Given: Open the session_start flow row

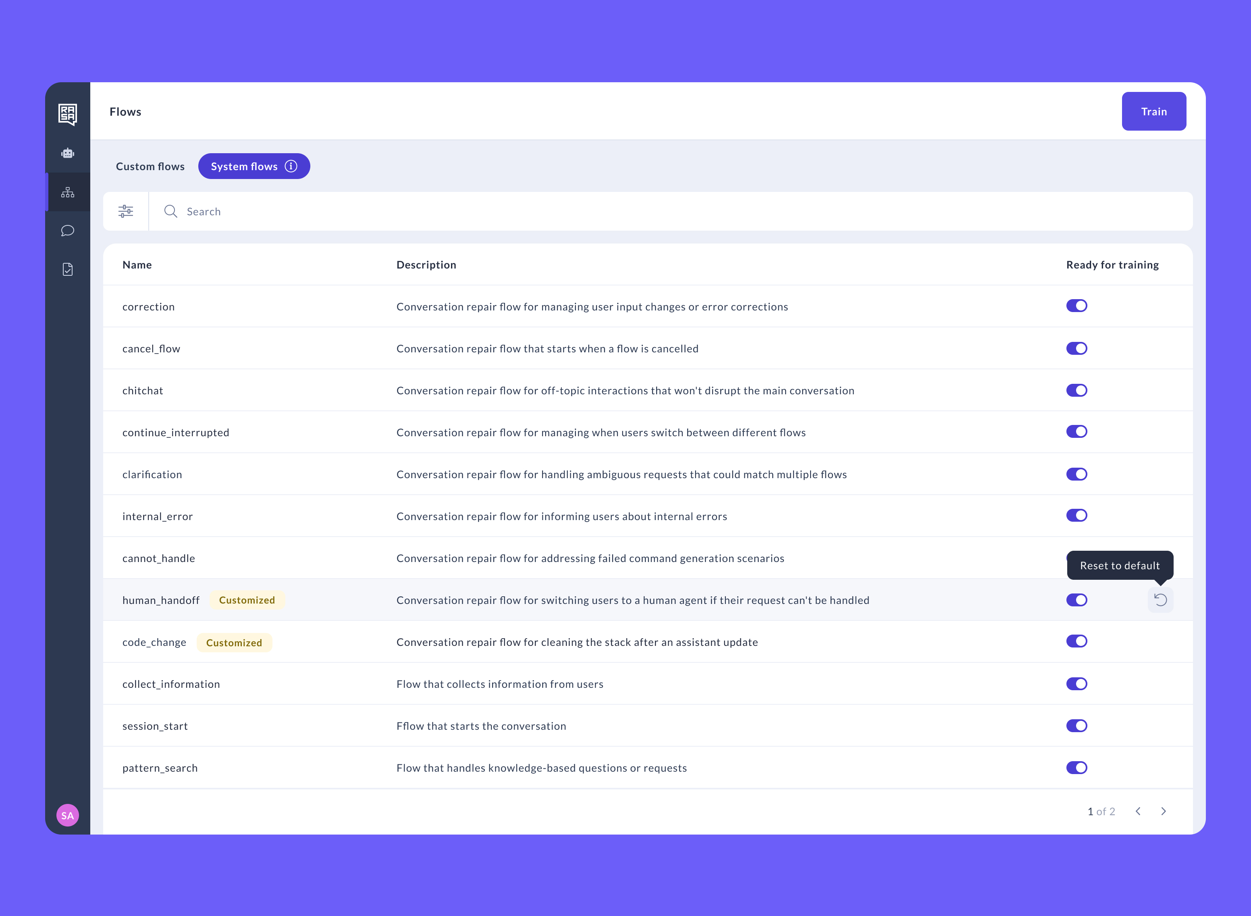Looking at the screenshot, I should (x=155, y=726).
